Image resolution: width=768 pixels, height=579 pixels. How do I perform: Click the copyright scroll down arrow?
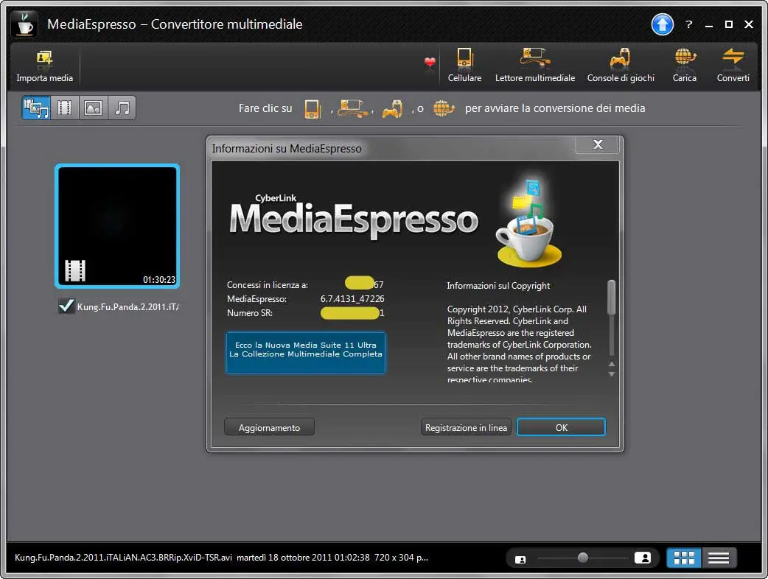tap(611, 374)
